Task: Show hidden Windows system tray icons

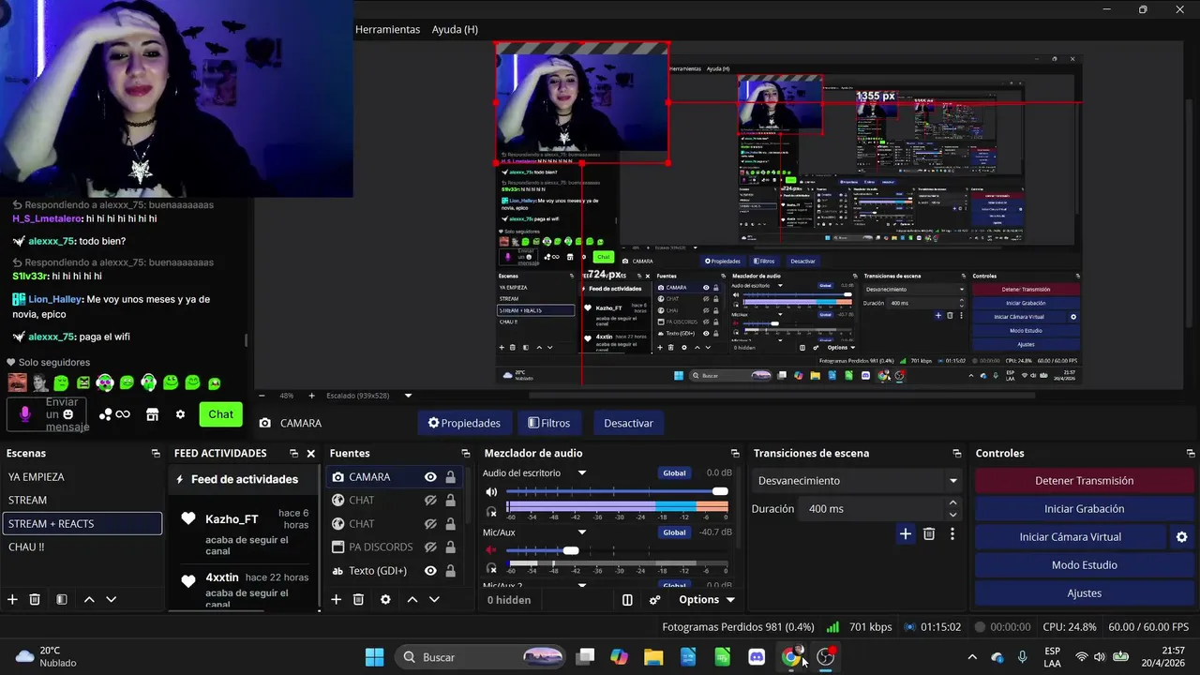Action: click(972, 657)
